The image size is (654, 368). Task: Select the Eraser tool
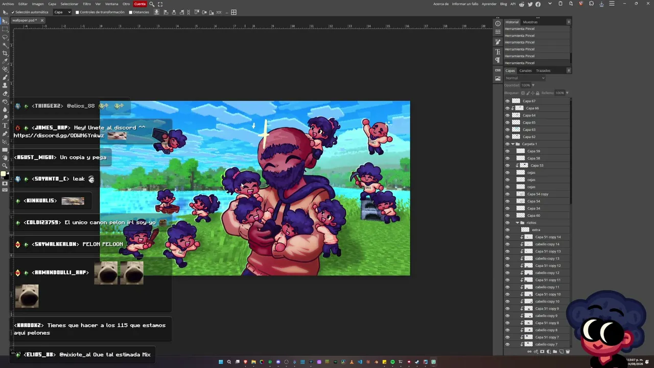(x=5, y=93)
